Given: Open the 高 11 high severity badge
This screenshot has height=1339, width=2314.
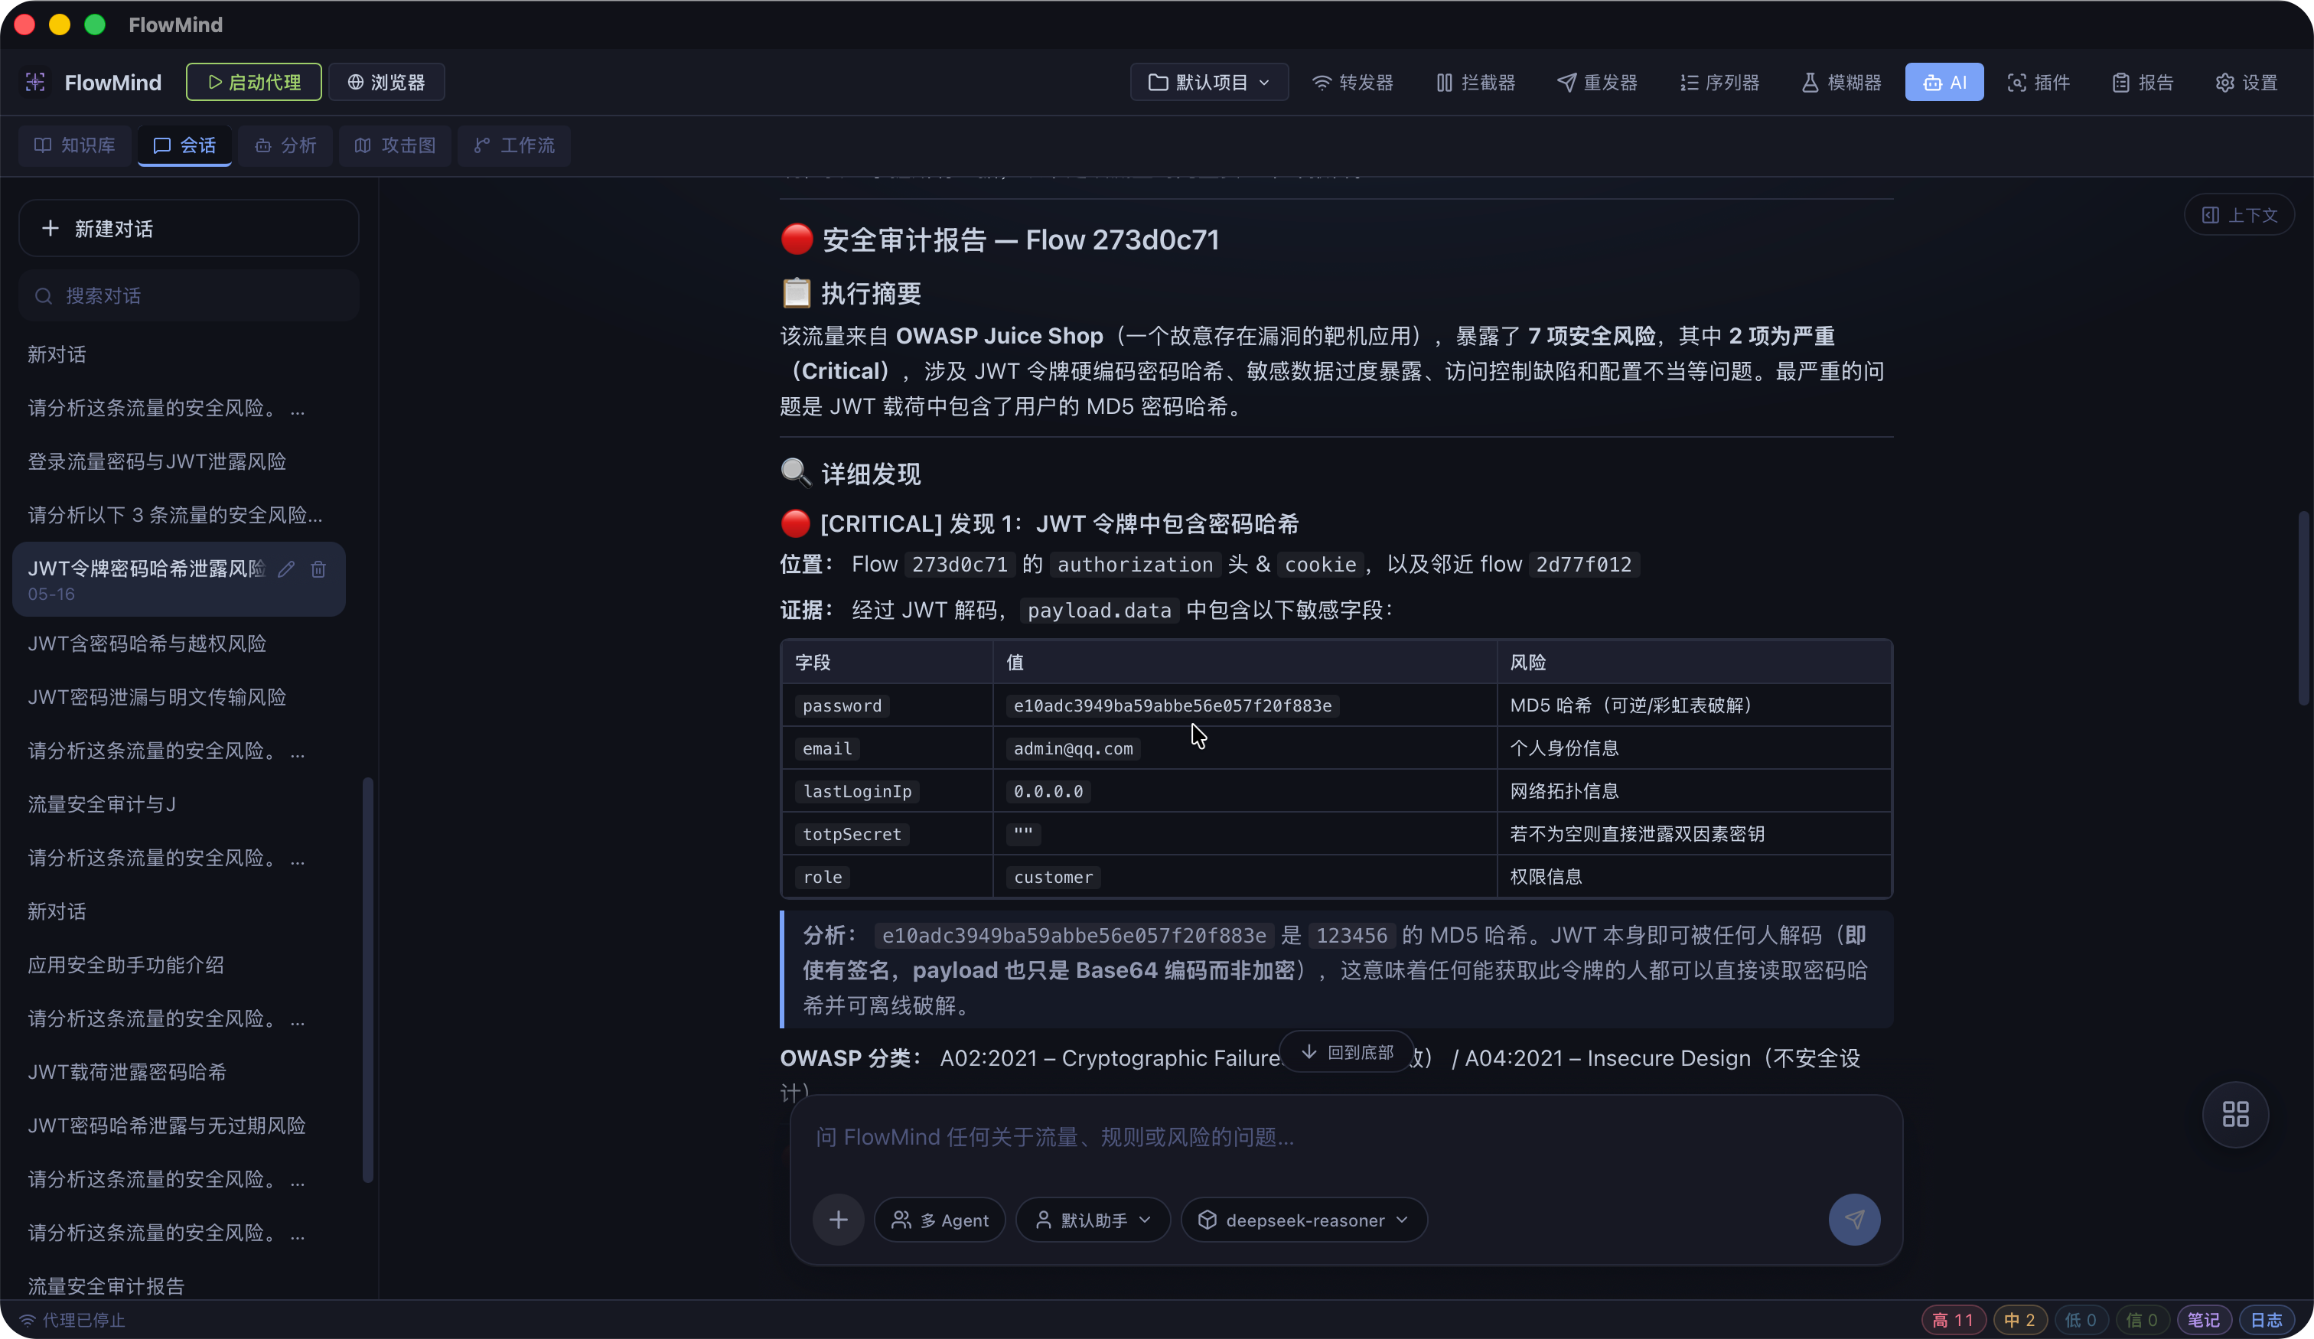Looking at the screenshot, I should (1953, 1320).
